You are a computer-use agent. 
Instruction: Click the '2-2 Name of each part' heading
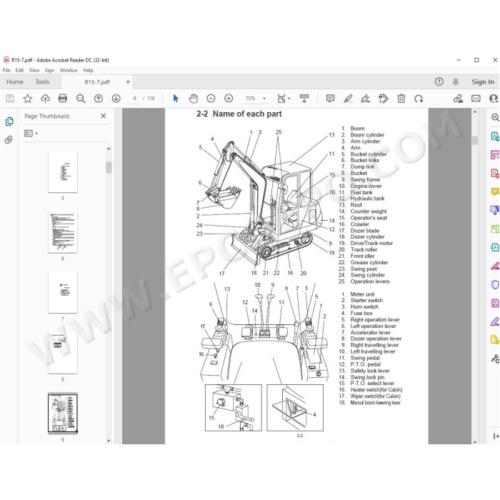pyautogui.click(x=239, y=114)
